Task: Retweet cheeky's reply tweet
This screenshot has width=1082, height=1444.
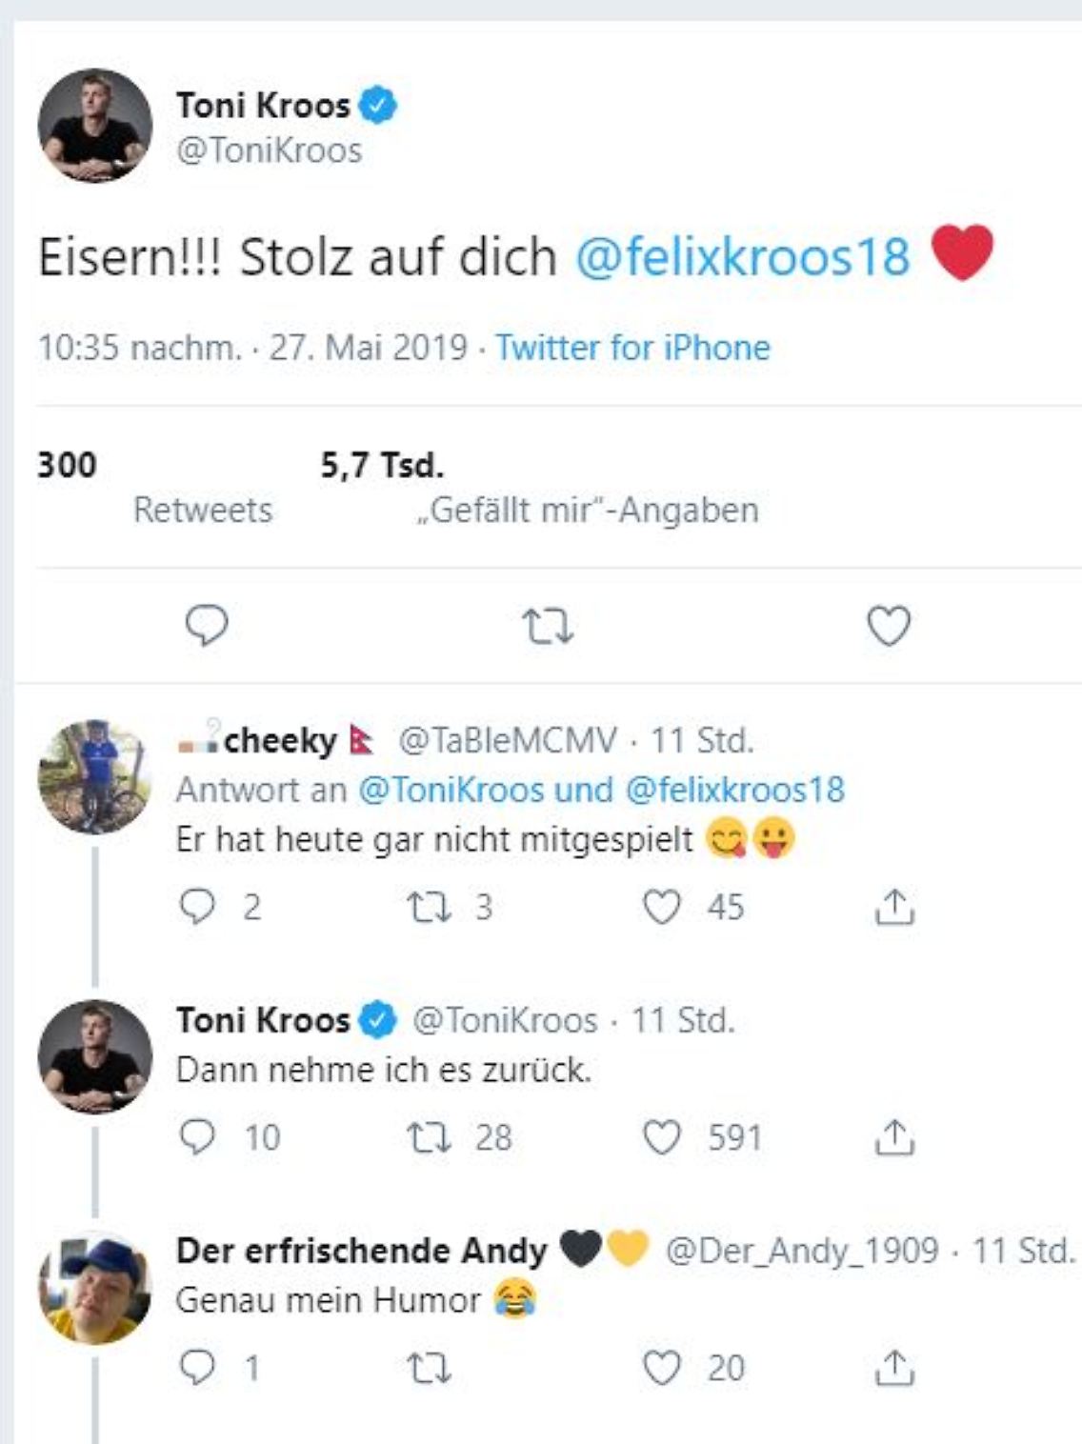Action: tap(429, 907)
